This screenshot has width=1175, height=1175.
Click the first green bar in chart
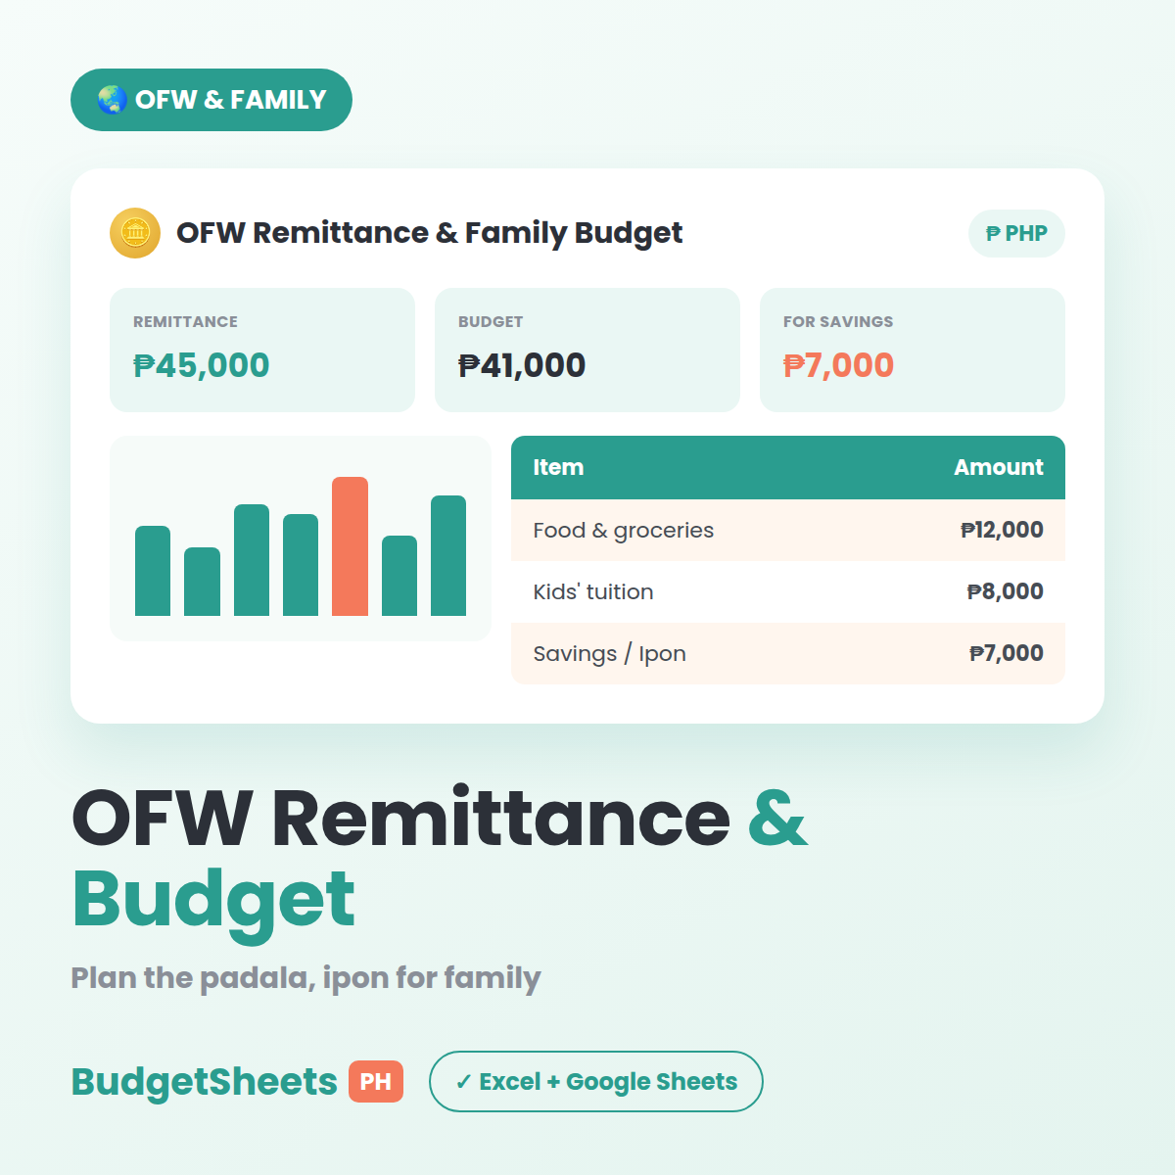coord(153,571)
